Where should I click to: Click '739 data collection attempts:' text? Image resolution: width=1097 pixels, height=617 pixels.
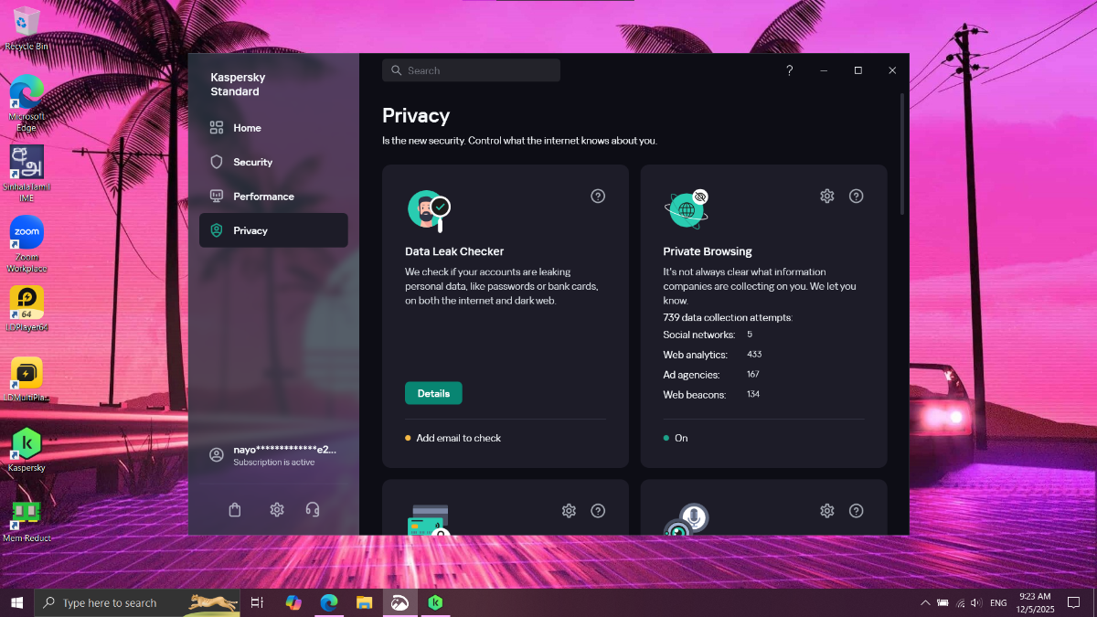coord(728,317)
